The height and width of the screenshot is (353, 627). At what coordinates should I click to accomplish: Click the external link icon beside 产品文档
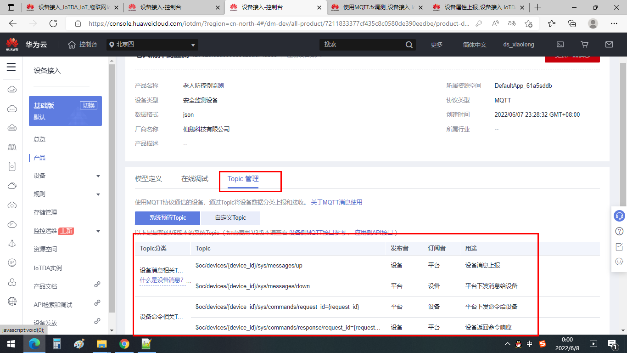[x=97, y=285]
